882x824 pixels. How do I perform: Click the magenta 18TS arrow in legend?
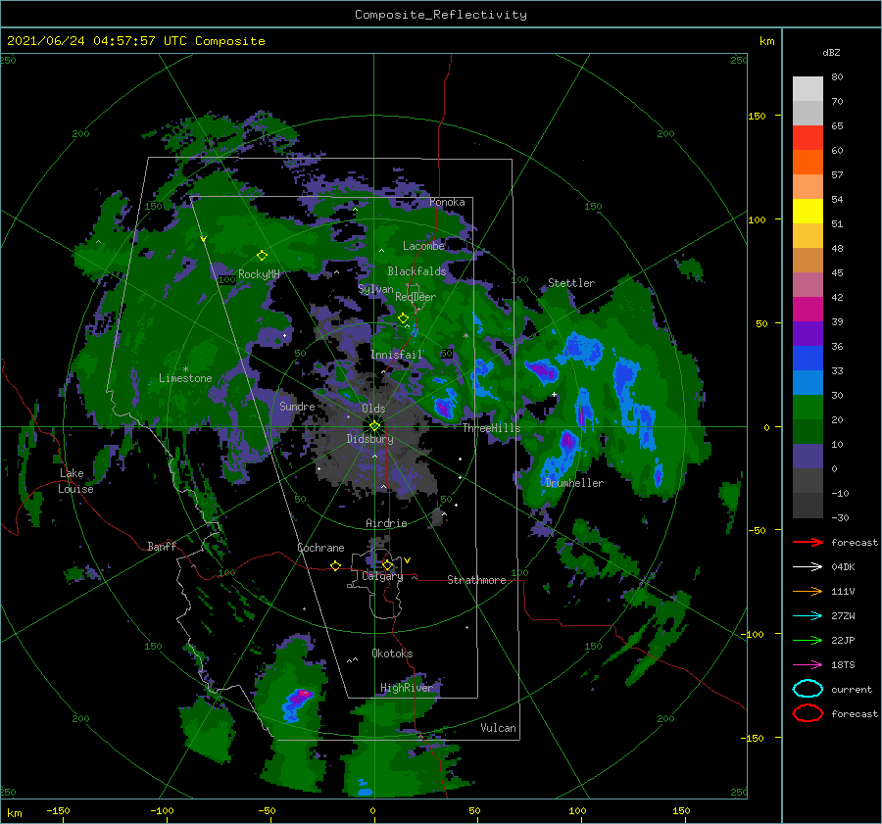click(808, 665)
